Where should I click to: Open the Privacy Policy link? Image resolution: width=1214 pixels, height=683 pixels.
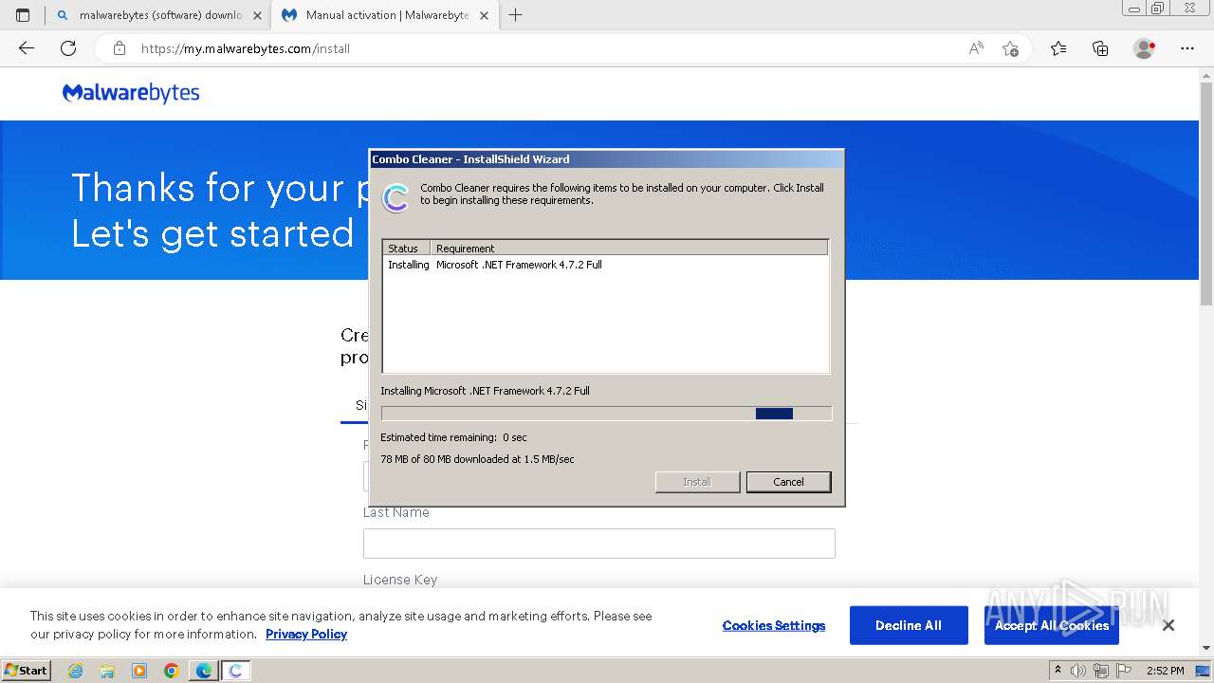pyautogui.click(x=306, y=634)
